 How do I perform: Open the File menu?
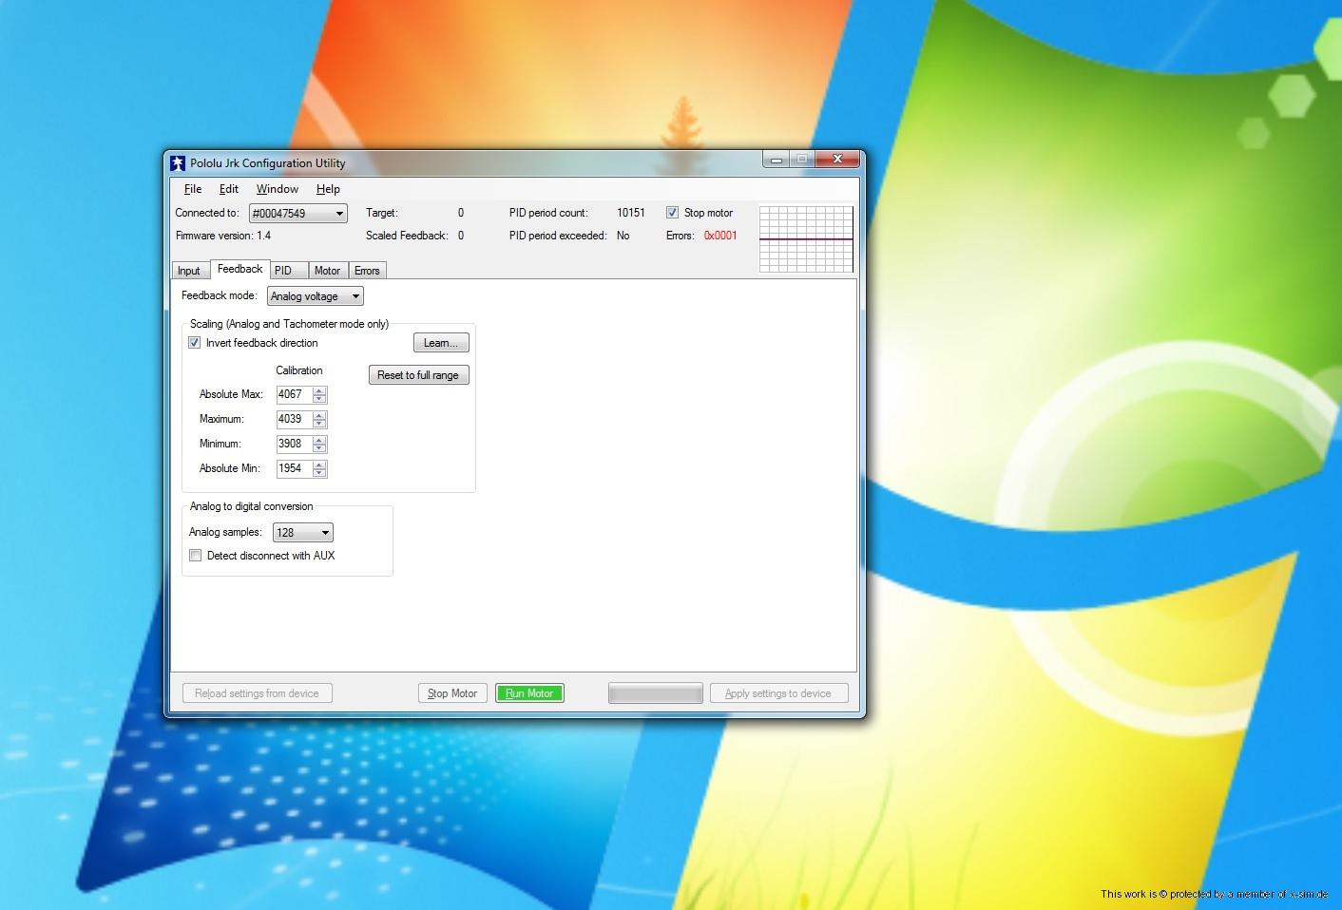pyautogui.click(x=192, y=189)
